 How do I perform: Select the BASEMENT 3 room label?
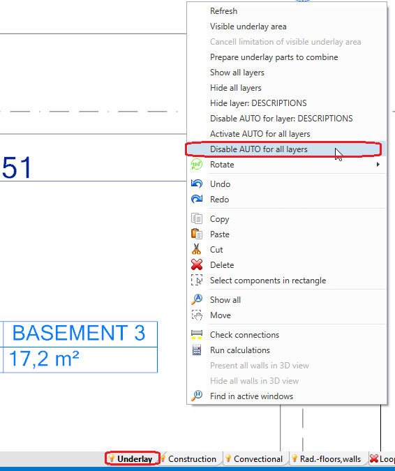[x=79, y=333]
